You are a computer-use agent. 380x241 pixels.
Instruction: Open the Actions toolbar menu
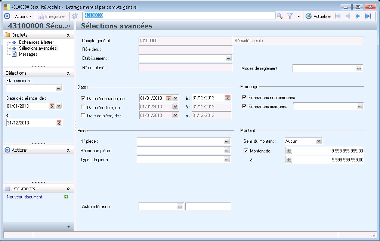(x=23, y=16)
